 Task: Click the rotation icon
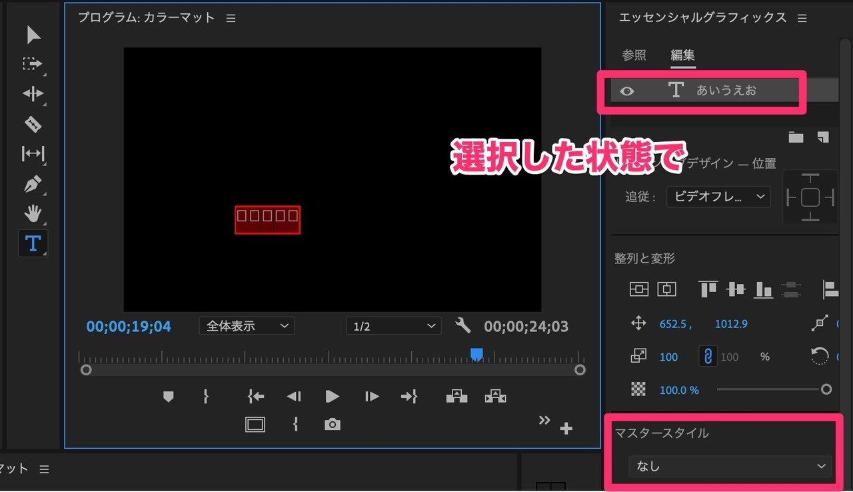(820, 357)
